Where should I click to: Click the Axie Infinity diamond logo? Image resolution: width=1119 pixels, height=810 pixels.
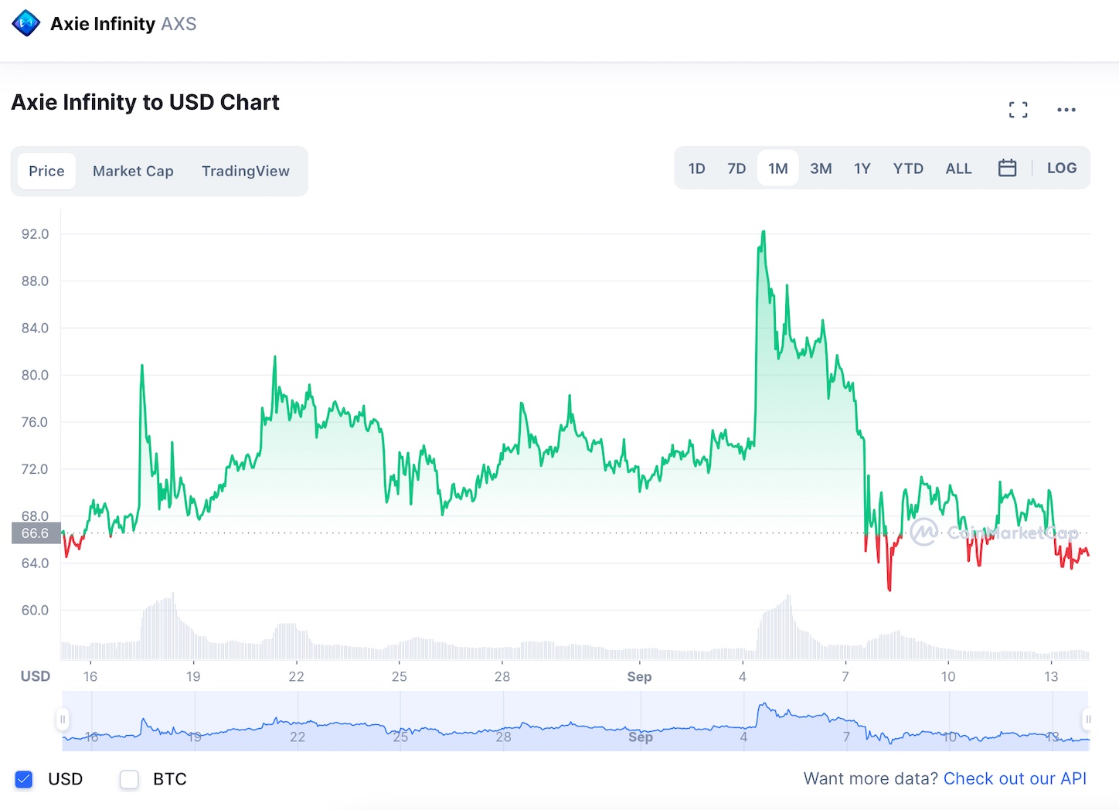tap(26, 24)
